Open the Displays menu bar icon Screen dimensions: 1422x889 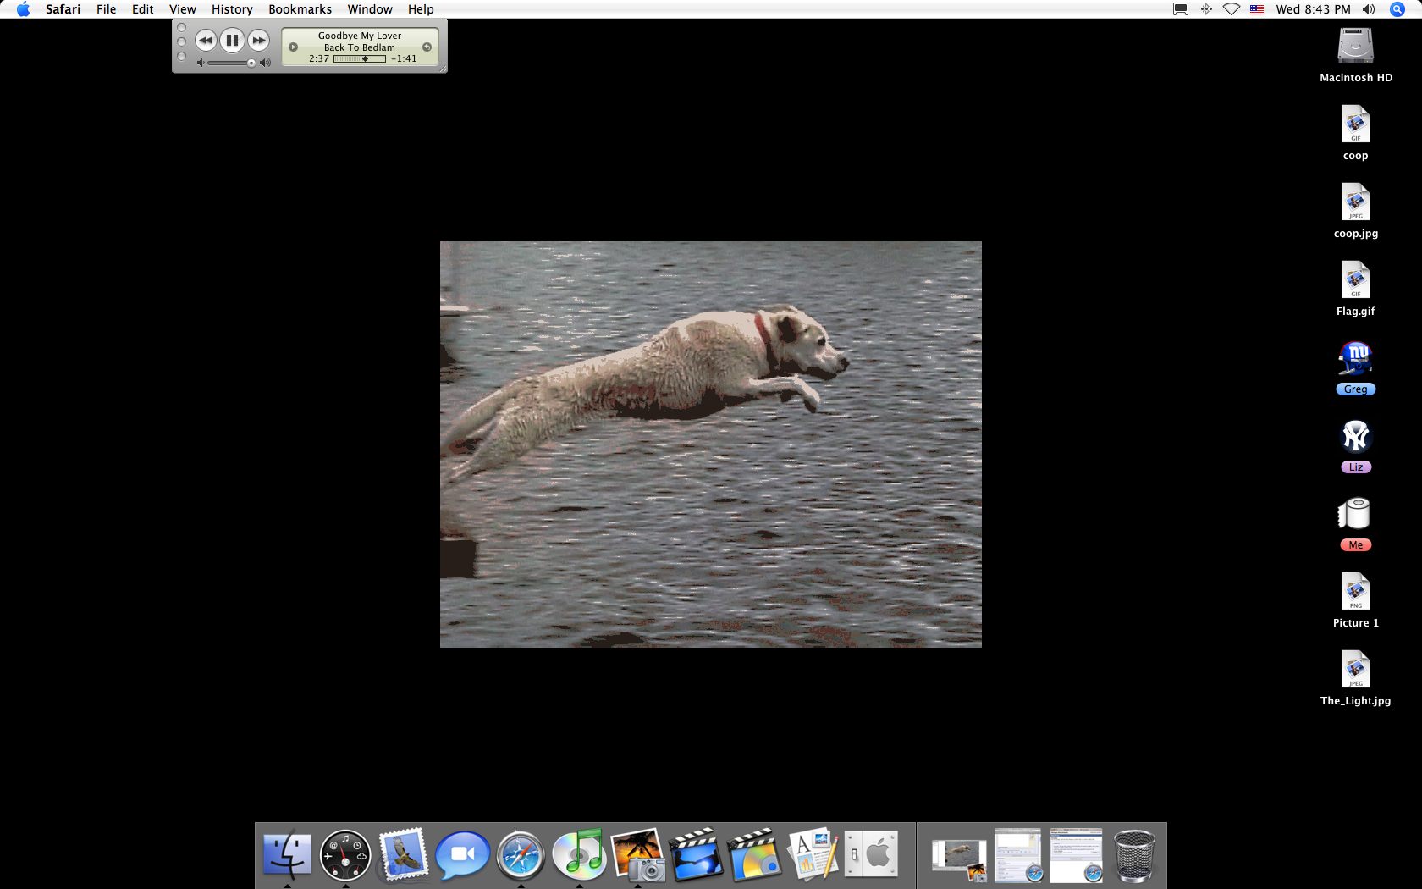(x=1181, y=9)
